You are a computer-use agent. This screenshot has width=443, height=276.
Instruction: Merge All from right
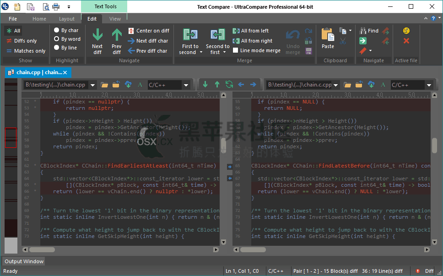click(x=252, y=41)
